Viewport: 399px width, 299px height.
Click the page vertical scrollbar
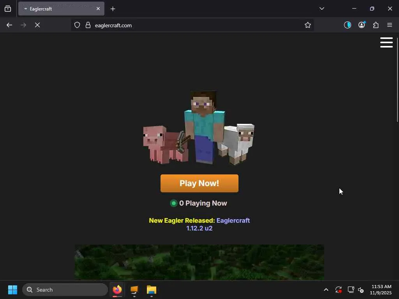tap(397, 79)
